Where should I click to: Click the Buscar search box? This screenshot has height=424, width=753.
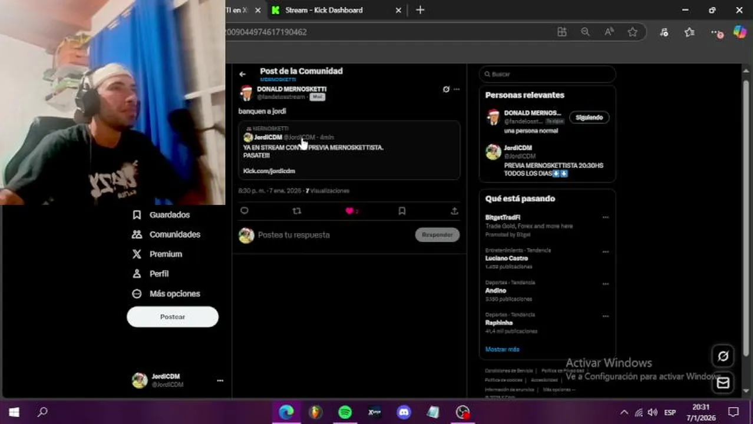pos(547,74)
